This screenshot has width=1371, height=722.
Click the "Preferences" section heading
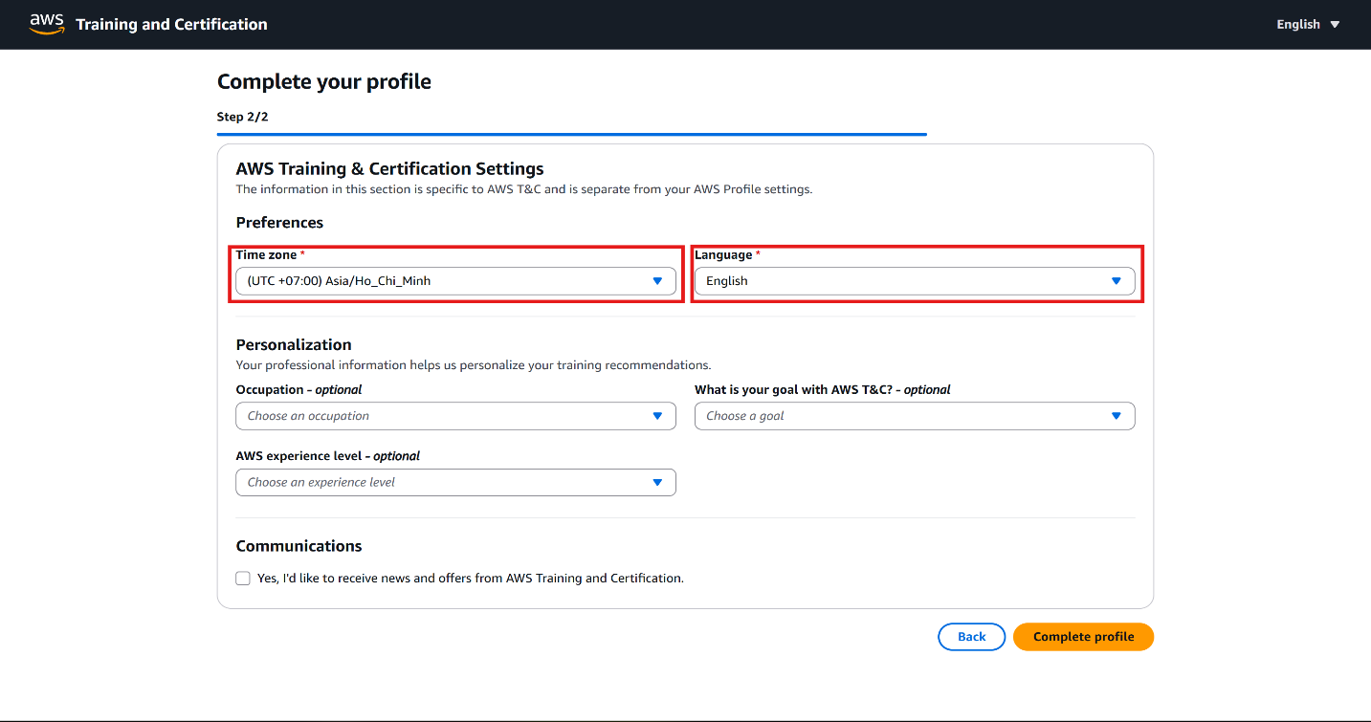pyautogui.click(x=280, y=223)
